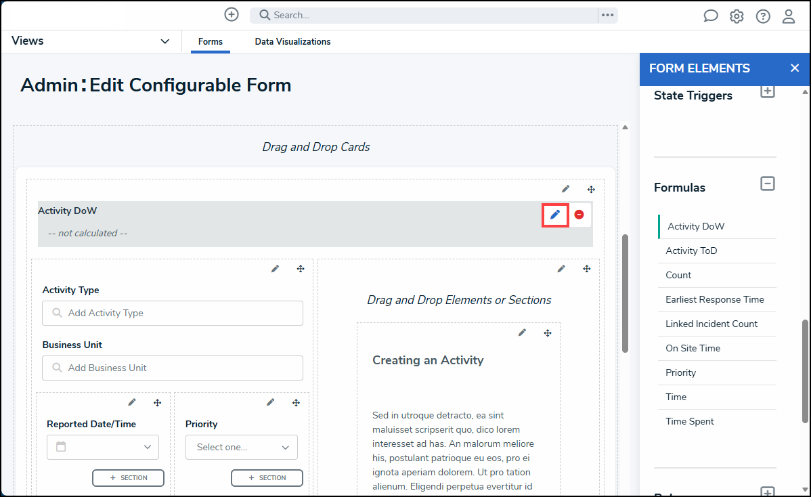This screenshot has width=811, height=497.
Task: Remove Activity DoW with red minus icon
Action: tap(579, 215)
